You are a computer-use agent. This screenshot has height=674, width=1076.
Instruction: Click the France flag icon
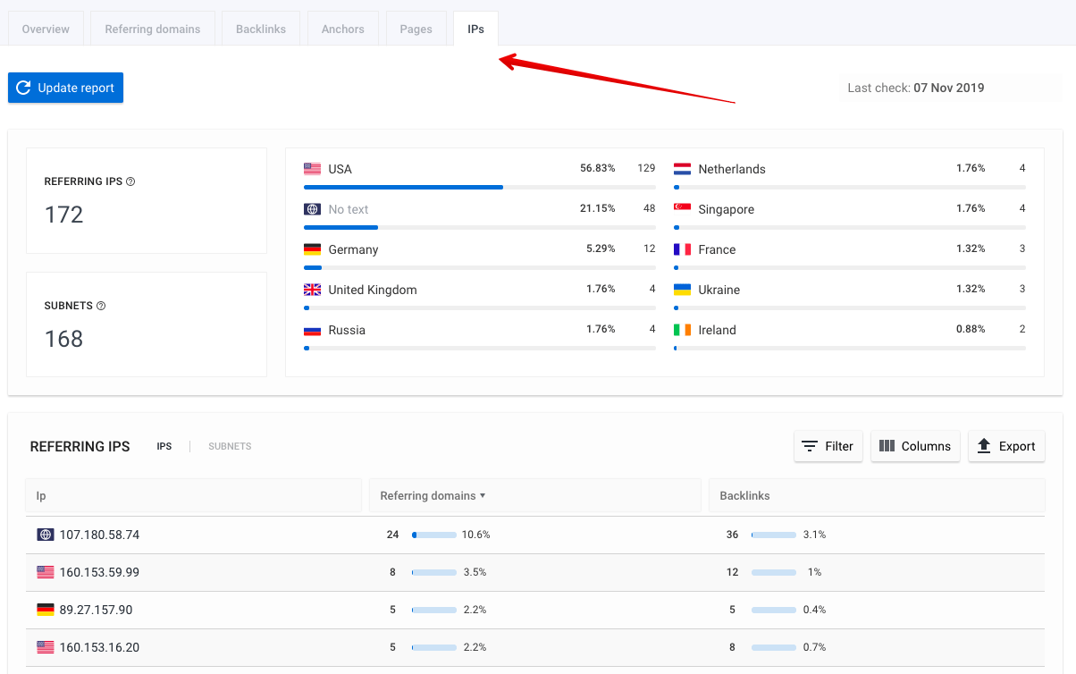click(x=682, y=249)
